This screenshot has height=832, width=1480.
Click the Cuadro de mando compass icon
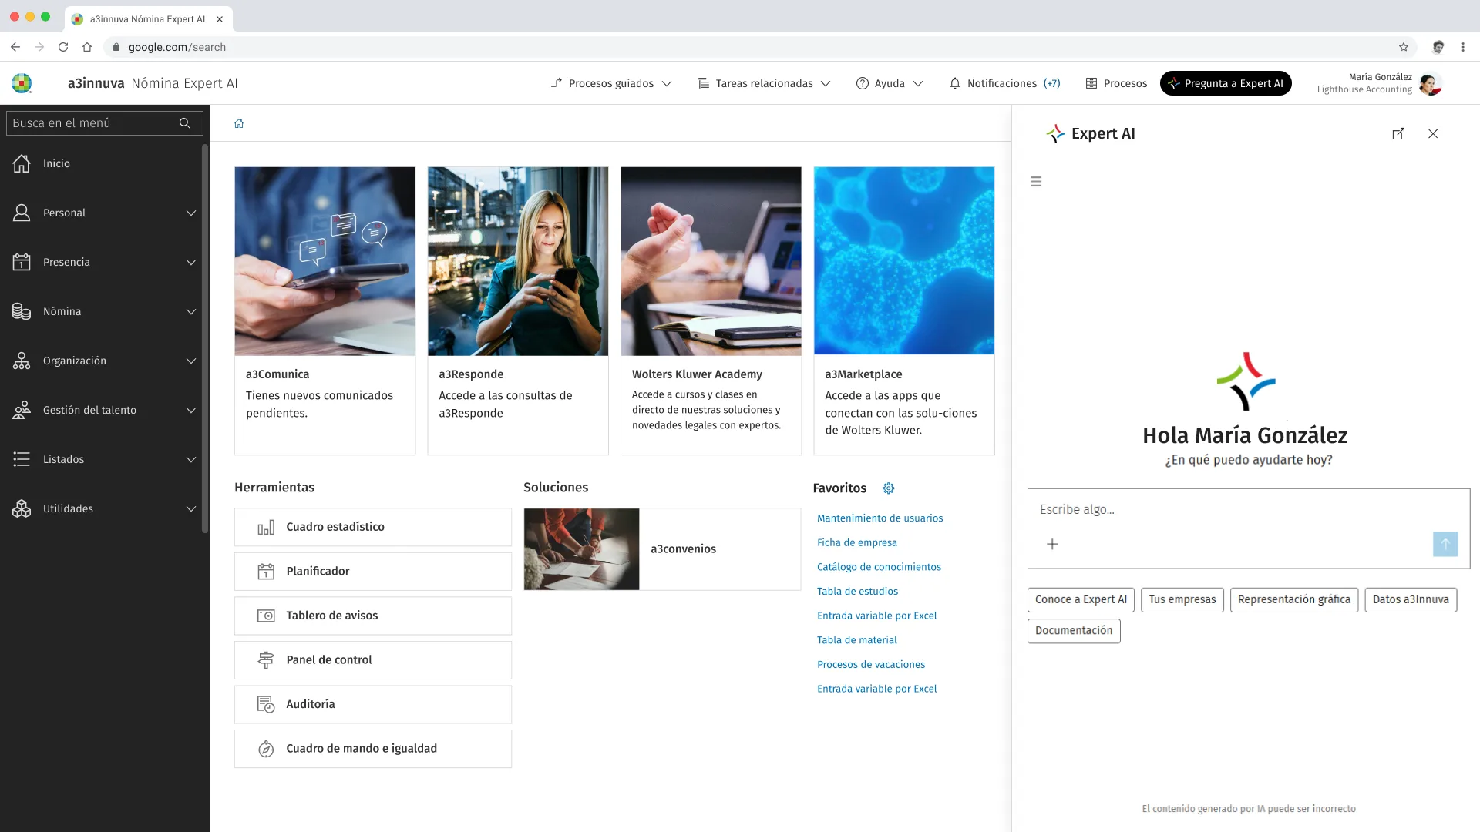click(x=266, y=749)
